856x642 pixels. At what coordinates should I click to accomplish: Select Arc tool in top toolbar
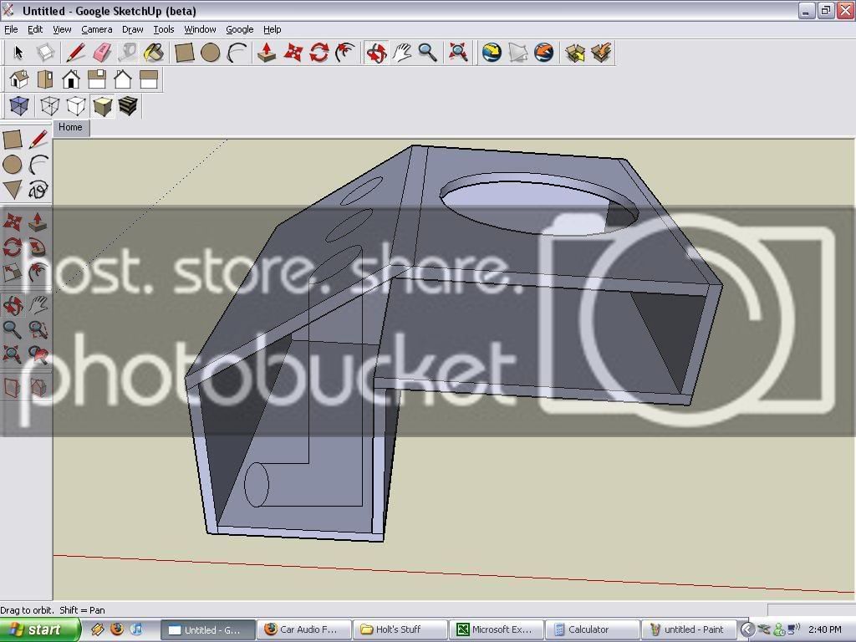pyautogui.click(x=237, y=53)
